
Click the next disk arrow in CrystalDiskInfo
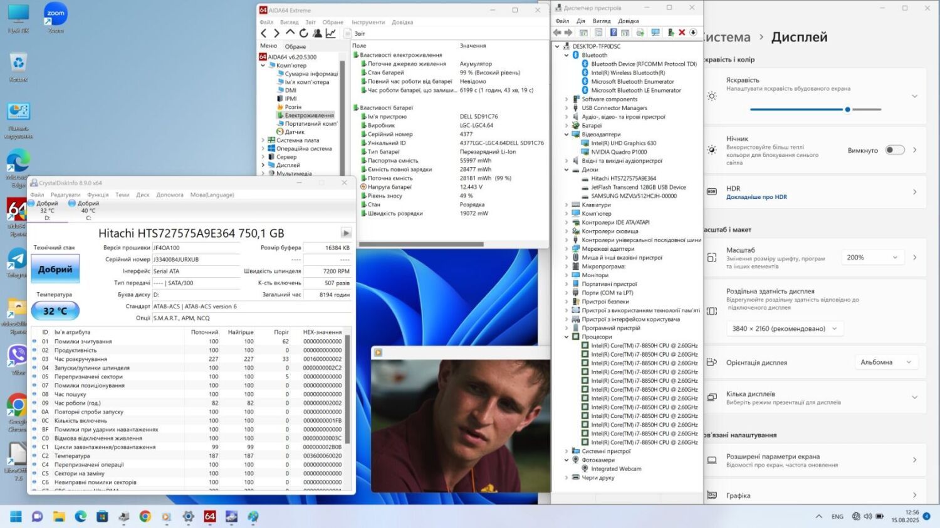pyautogui.click(x=346, y=233)
